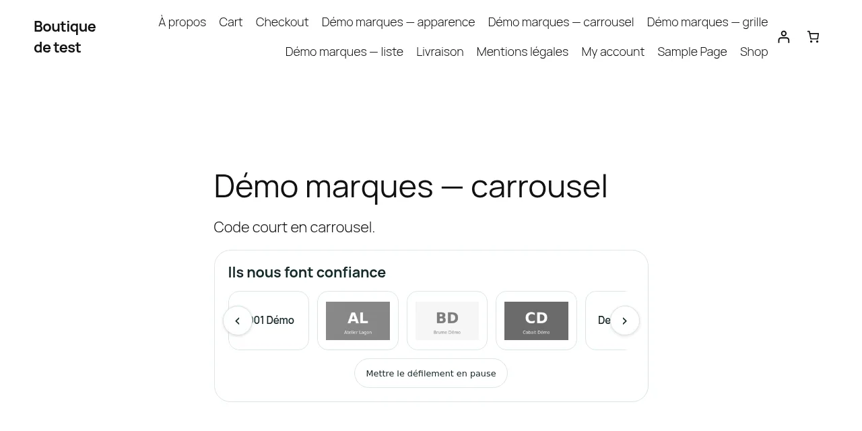Screen dimensions: 862x431
Task: Open the CD Cobalt Démo brand logo
Action: [536, 321]
